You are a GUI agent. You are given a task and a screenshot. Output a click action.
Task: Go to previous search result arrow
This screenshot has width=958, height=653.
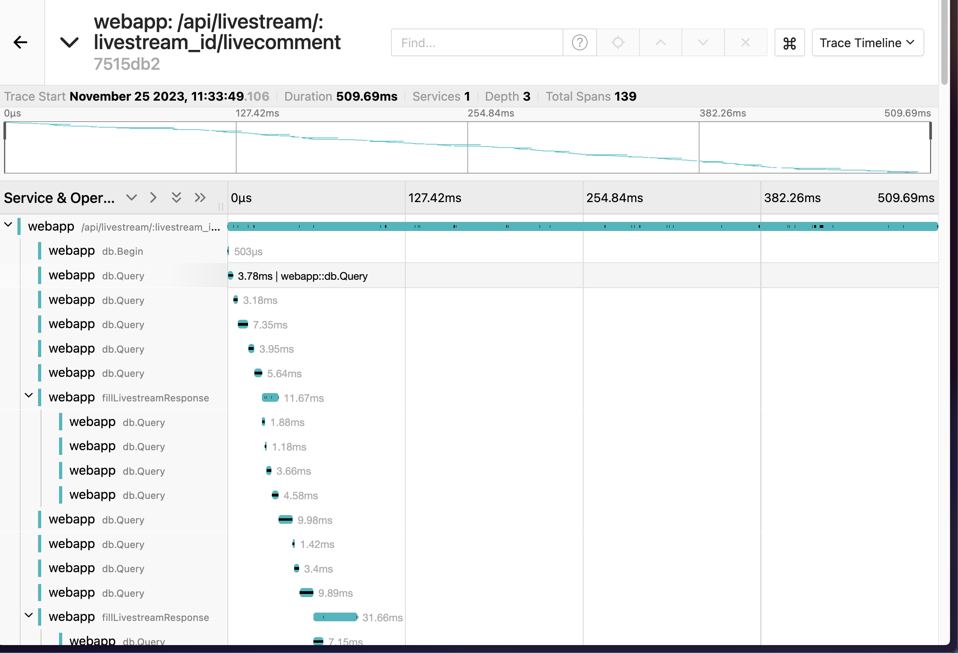[660, 42]
